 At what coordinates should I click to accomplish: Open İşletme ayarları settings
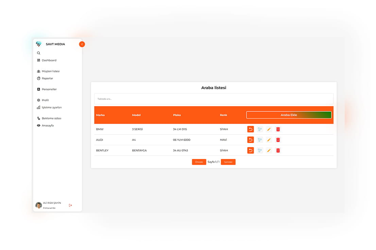click(x=51, y=107)
